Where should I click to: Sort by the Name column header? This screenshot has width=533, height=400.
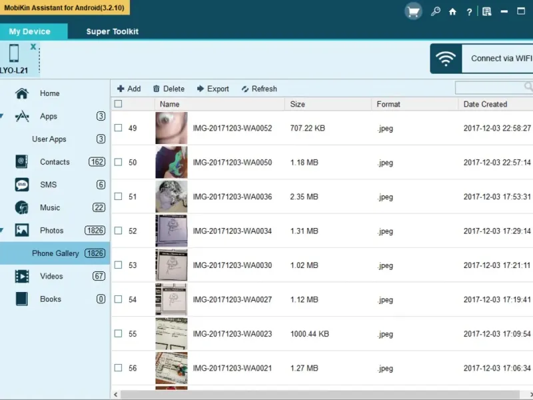(x=220, y=104)
